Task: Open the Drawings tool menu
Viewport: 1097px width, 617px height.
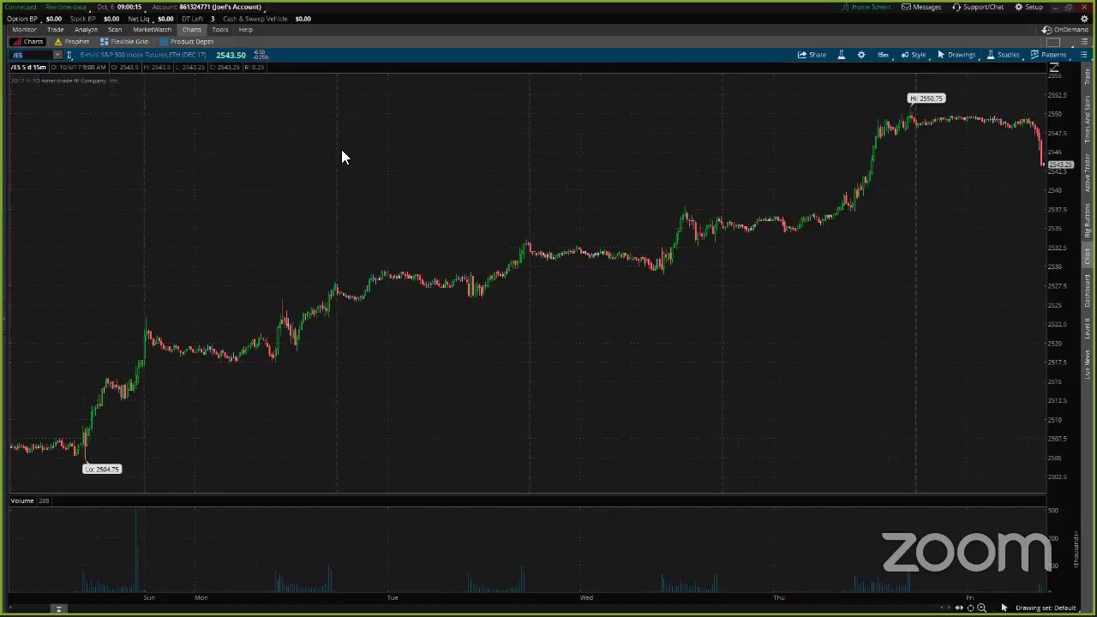Action: pyautogui.click(x=956, y=55)
